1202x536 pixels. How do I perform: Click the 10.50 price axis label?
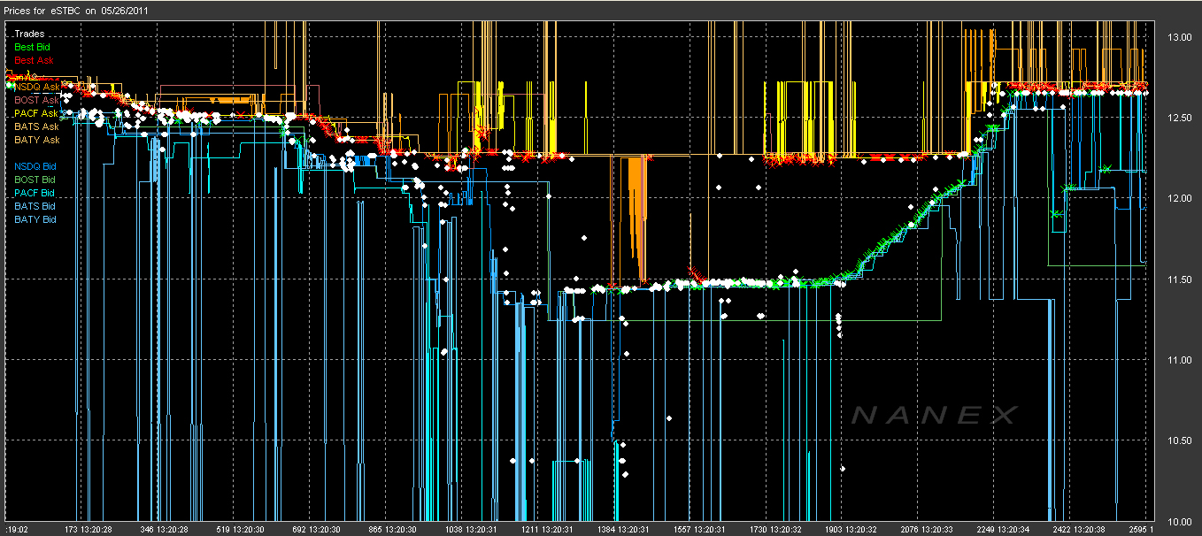(x=1179, y=440)
